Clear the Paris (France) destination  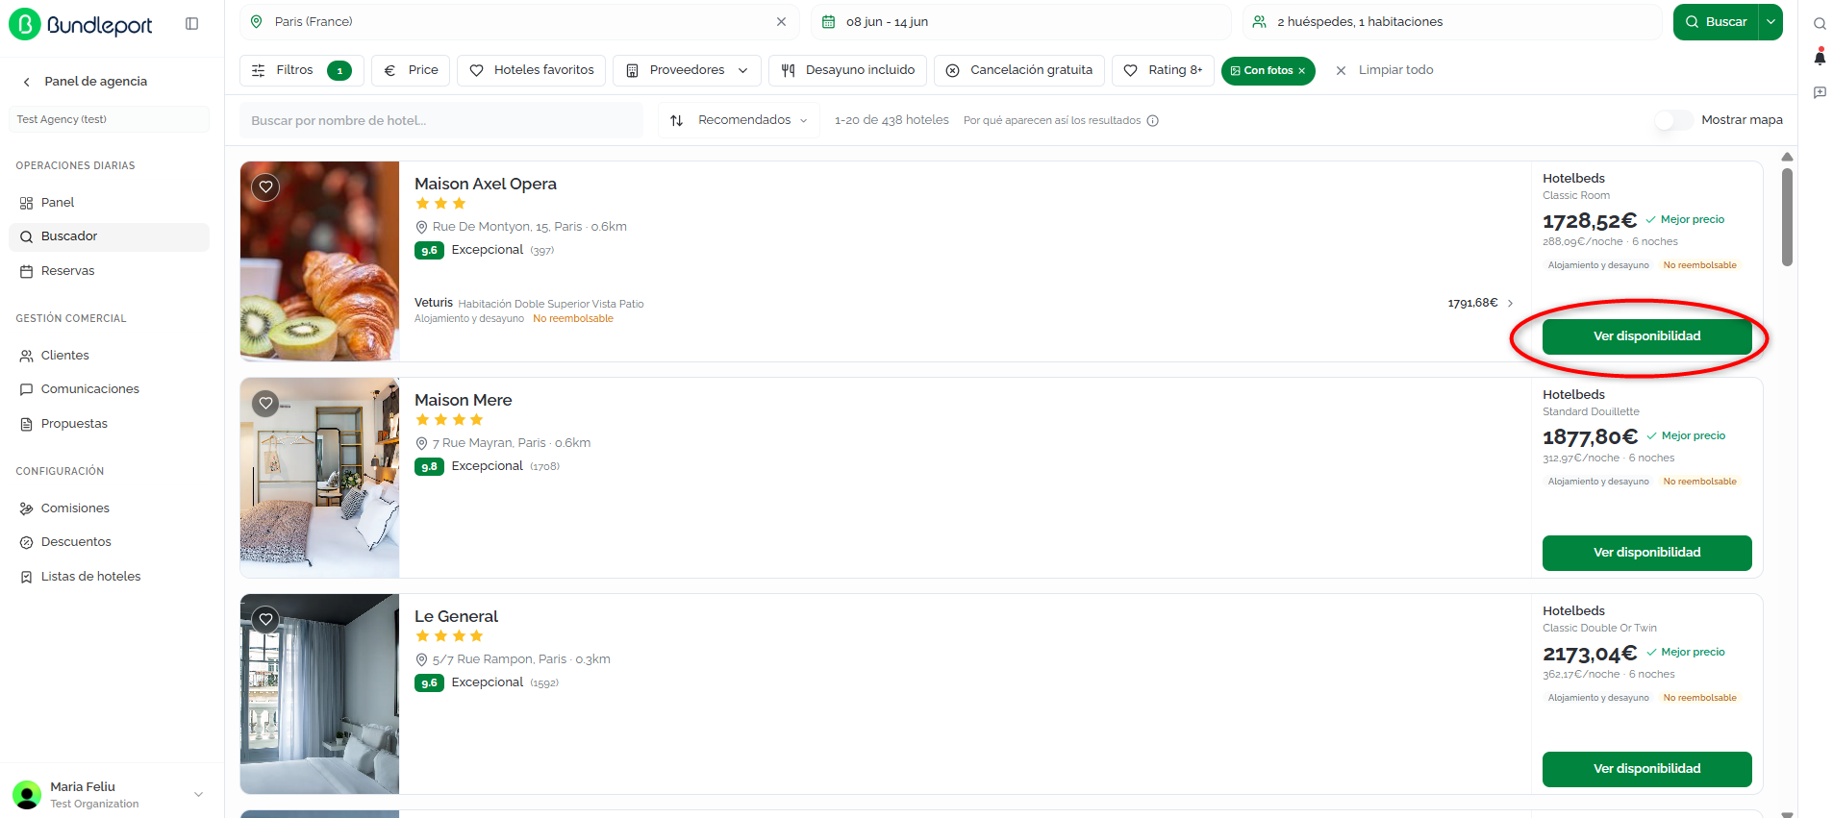click(781, 22)
